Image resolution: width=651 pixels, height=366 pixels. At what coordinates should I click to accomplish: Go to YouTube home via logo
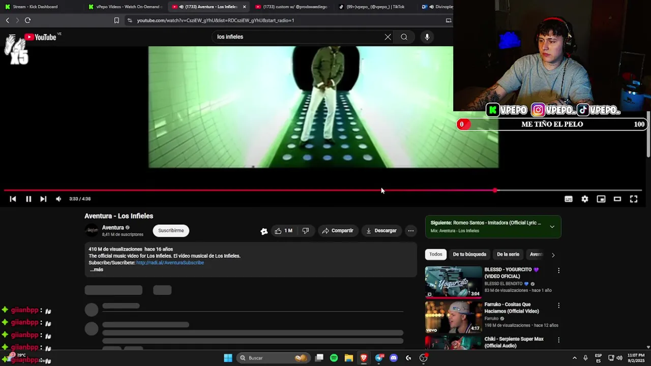point(40,37)
